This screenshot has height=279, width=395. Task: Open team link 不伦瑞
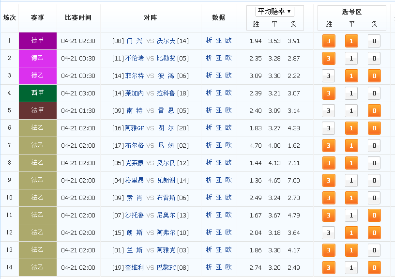click(x=135, y=58)
